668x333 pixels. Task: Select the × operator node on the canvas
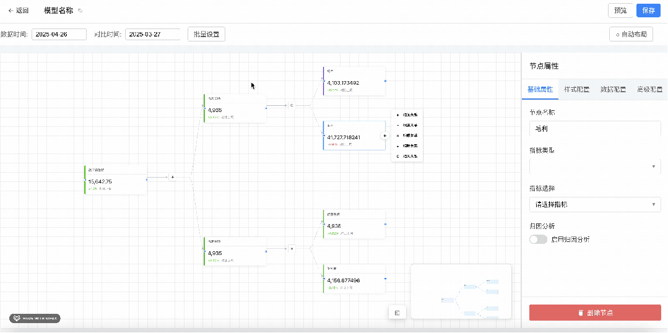[292, 248]
